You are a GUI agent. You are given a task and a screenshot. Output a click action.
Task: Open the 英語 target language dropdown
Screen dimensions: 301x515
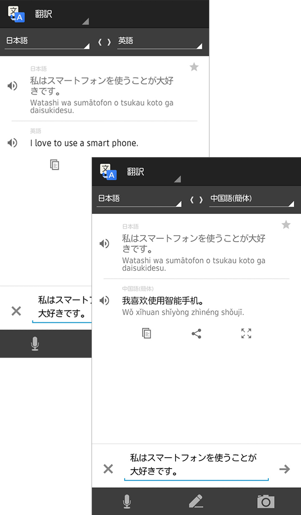(x=159, y=41)
